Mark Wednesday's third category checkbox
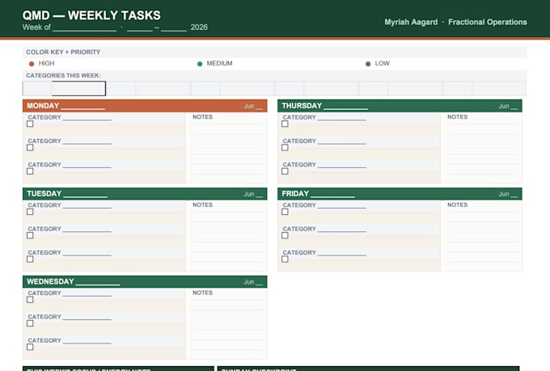Screen dimensions: 550x371 point(30,347)
